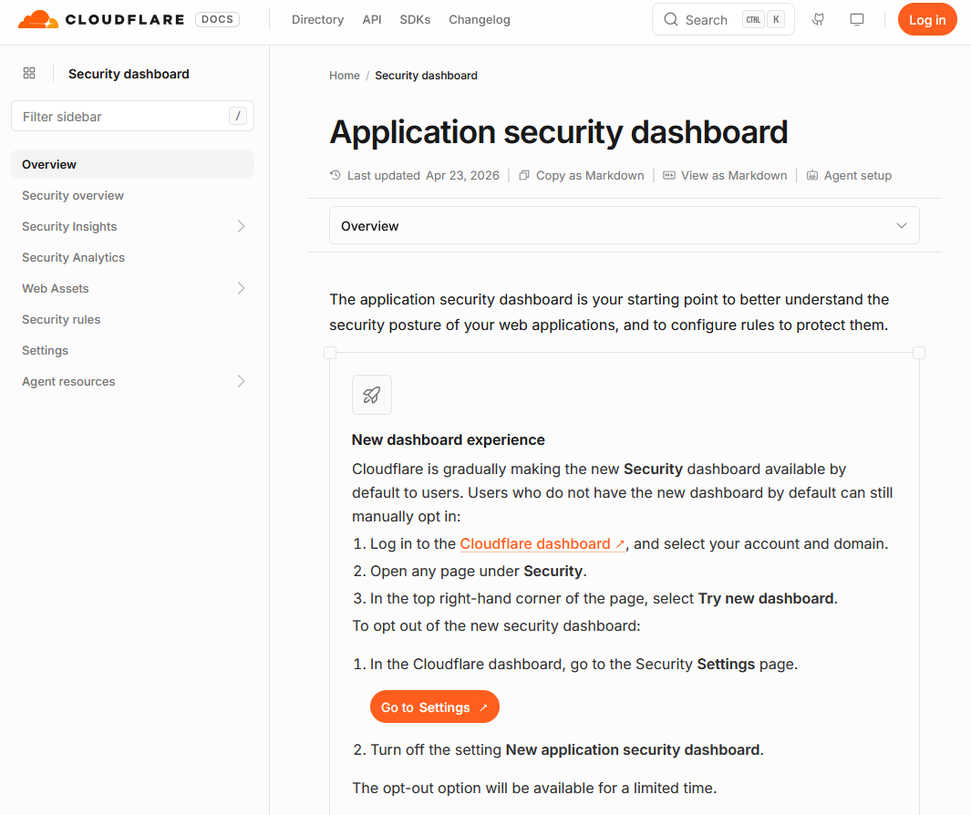Click the K key badge
971x815 pixels.
[776, 19]
